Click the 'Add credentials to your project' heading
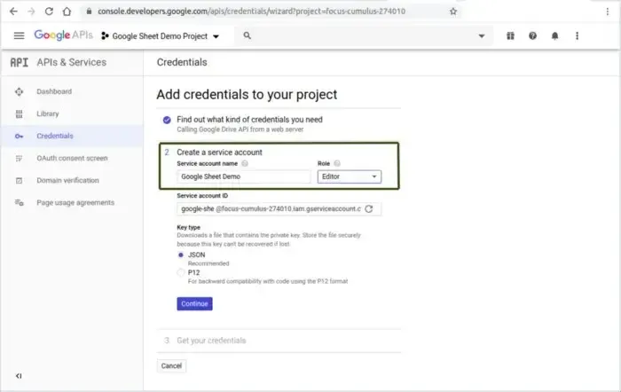Viewport: 621px width, 392px height. pos(247,95)
